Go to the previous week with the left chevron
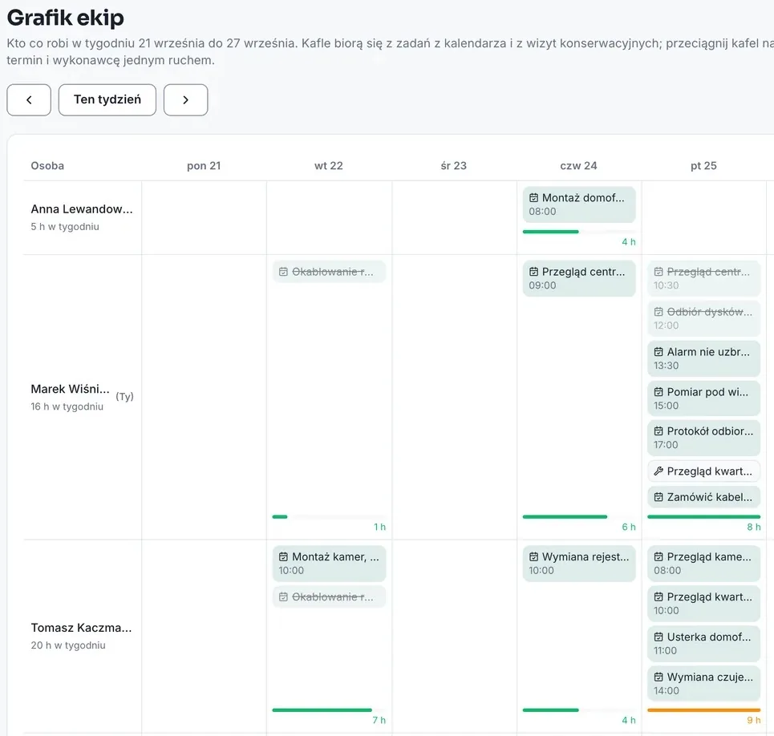This screenshot has height=736, width=774. point(29,99)
